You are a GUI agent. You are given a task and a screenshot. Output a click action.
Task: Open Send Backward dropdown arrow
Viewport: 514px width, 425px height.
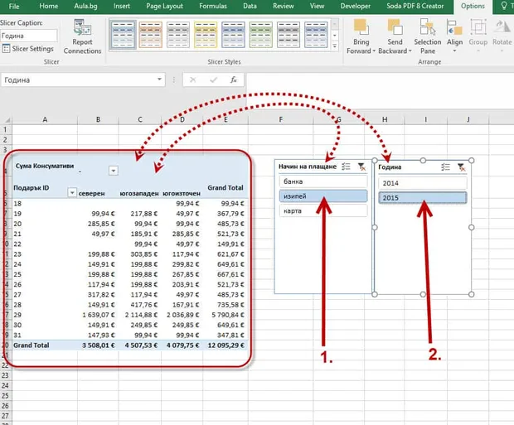pos(410,51)
